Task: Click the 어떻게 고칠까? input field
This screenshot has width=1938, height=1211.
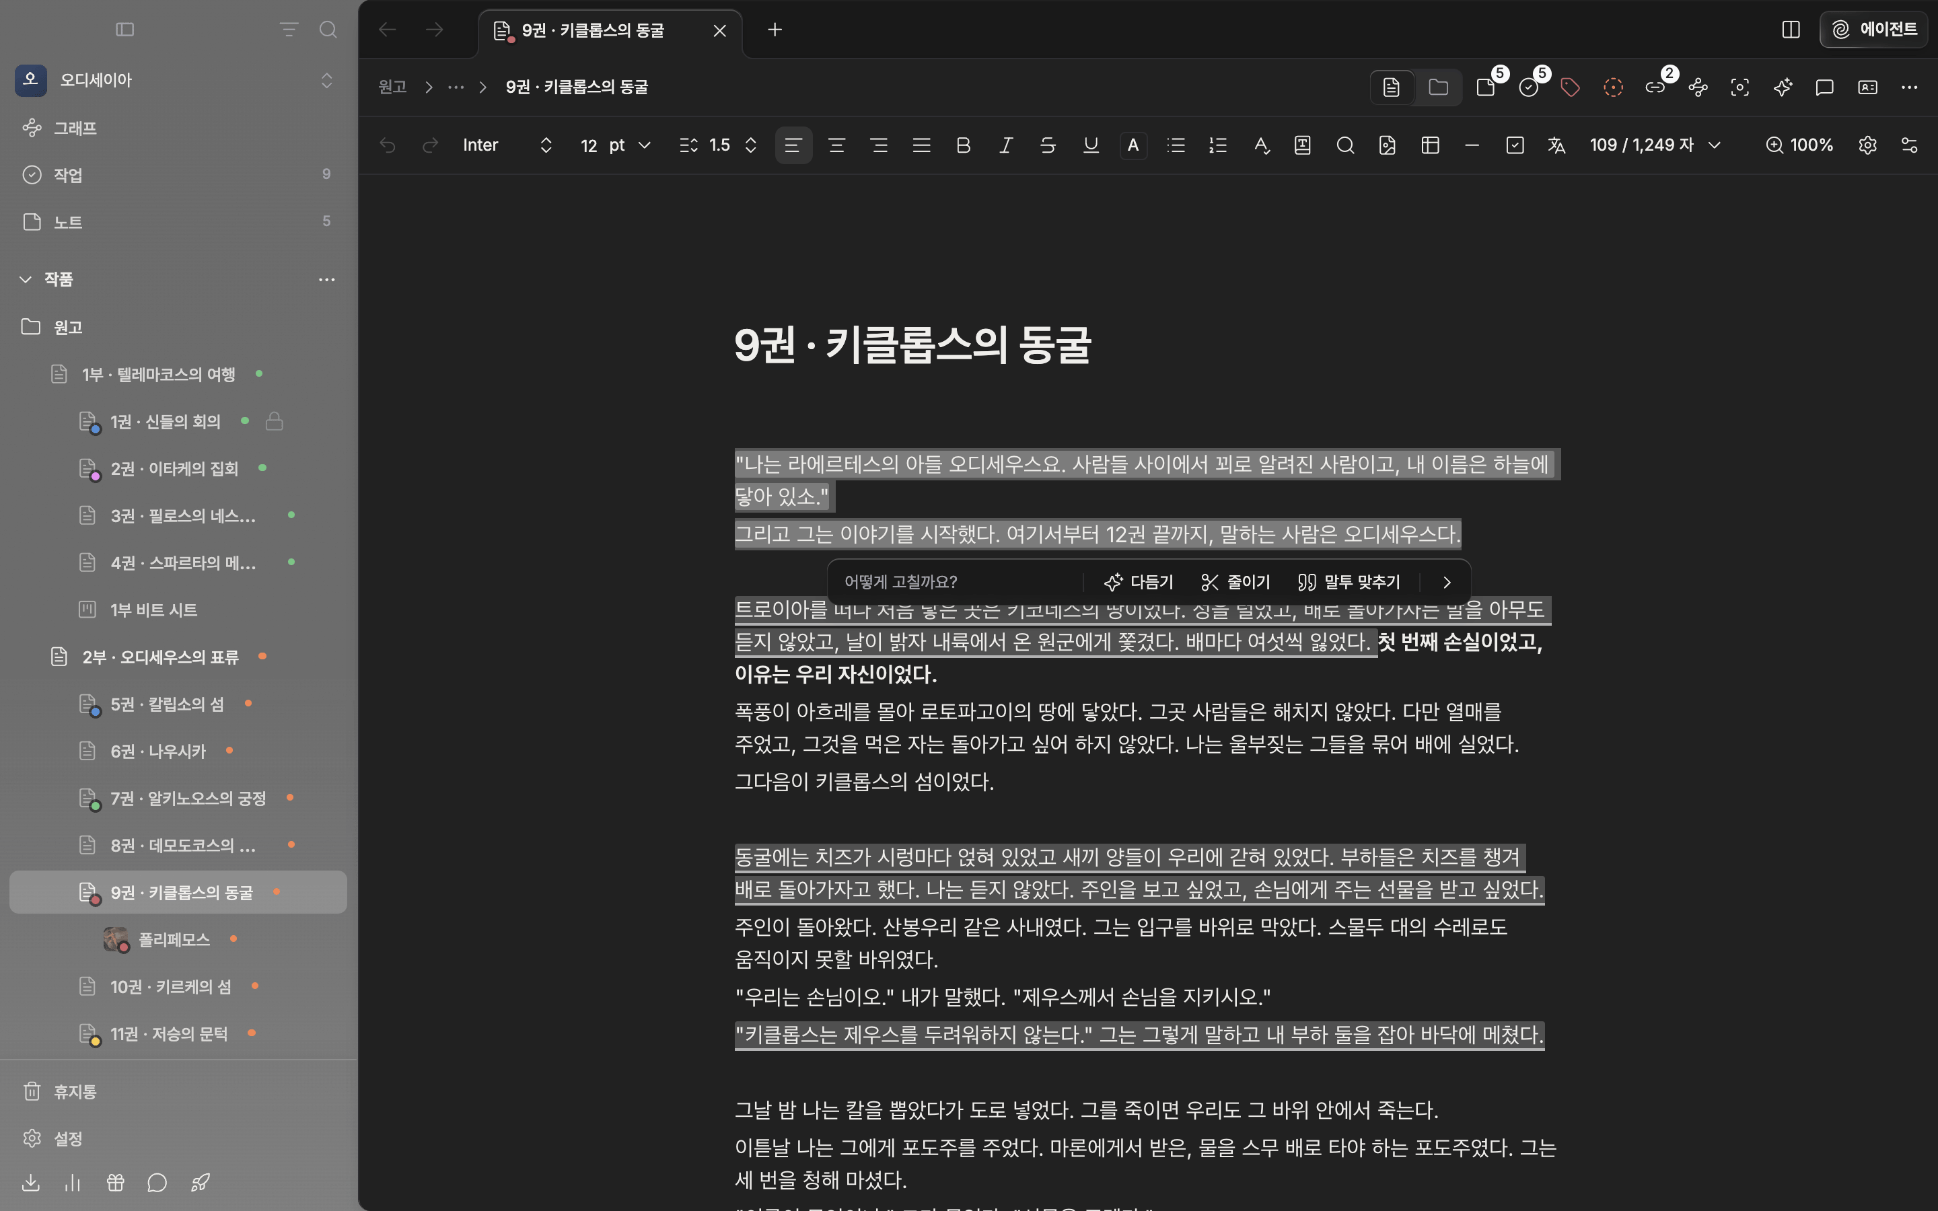Action: [x=957, y=582]
